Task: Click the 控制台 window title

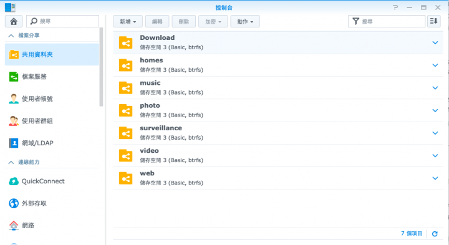Action: [x=224, y=7]
